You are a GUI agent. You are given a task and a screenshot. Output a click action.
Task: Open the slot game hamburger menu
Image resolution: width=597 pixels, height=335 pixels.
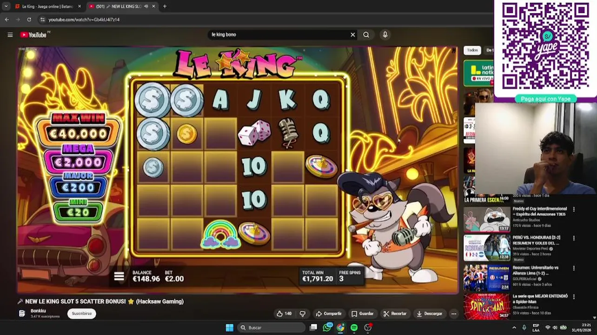tap(119, 277)
